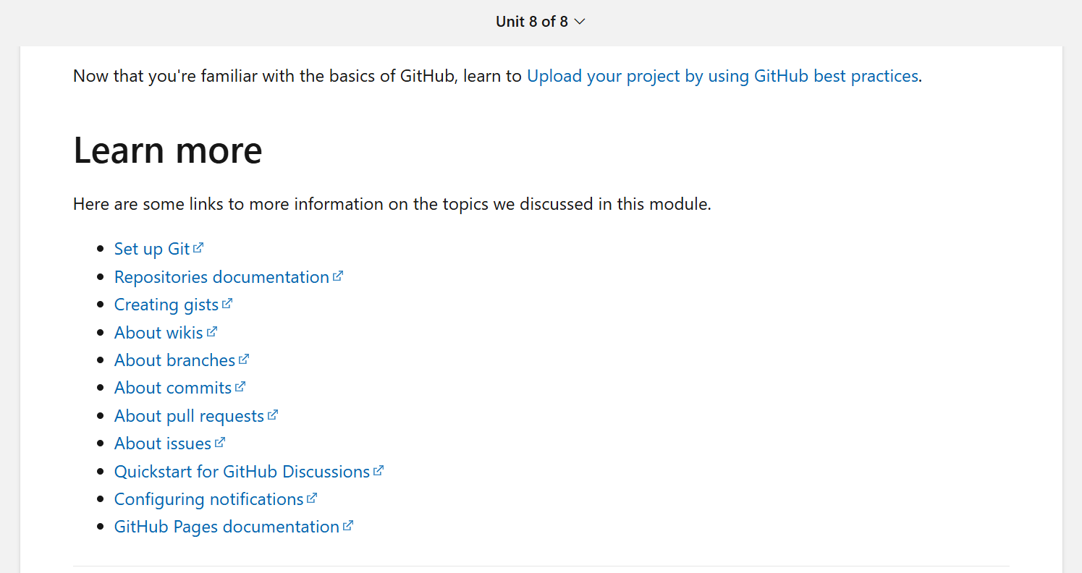The image size is (1082, 573).
Task: Click external-link icon beside About branches
Action: coord(244,359)
